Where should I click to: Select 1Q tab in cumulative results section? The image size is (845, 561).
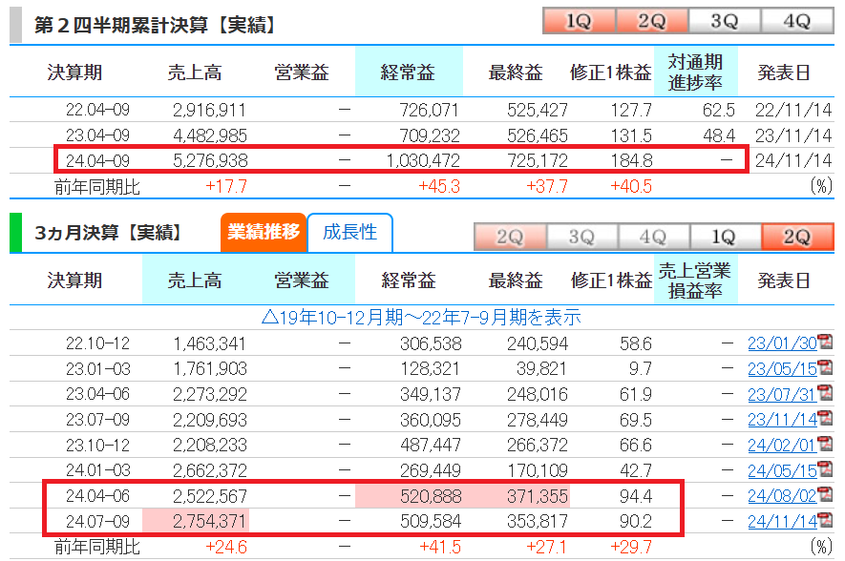point(579,21)
